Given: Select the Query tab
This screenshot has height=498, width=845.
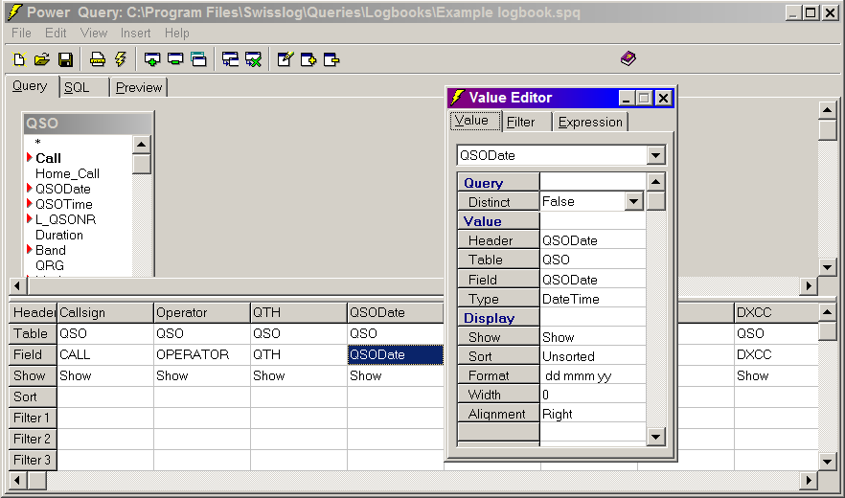Looking at the screenshot, I should 31,86.
